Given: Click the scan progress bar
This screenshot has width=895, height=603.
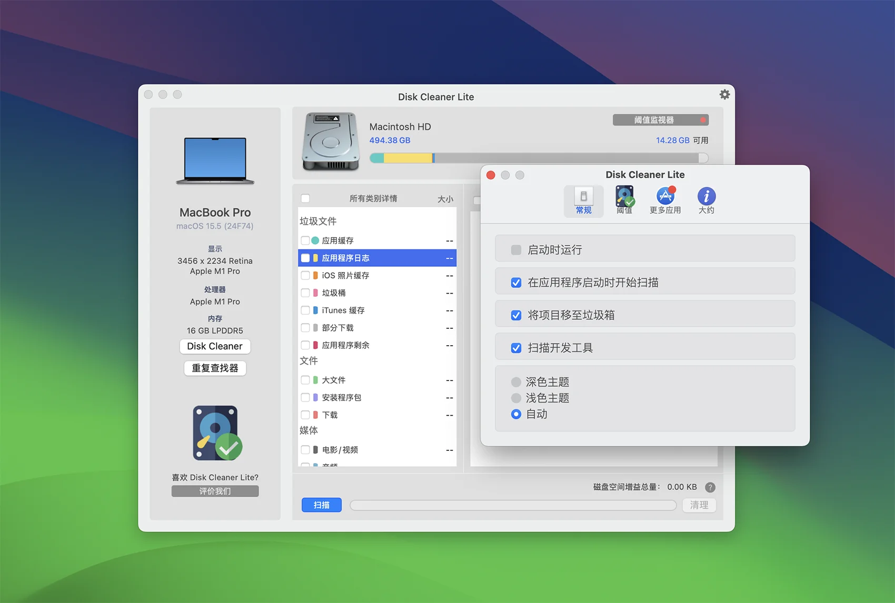Looking at the screenshot, I should (x=513, y=505).
